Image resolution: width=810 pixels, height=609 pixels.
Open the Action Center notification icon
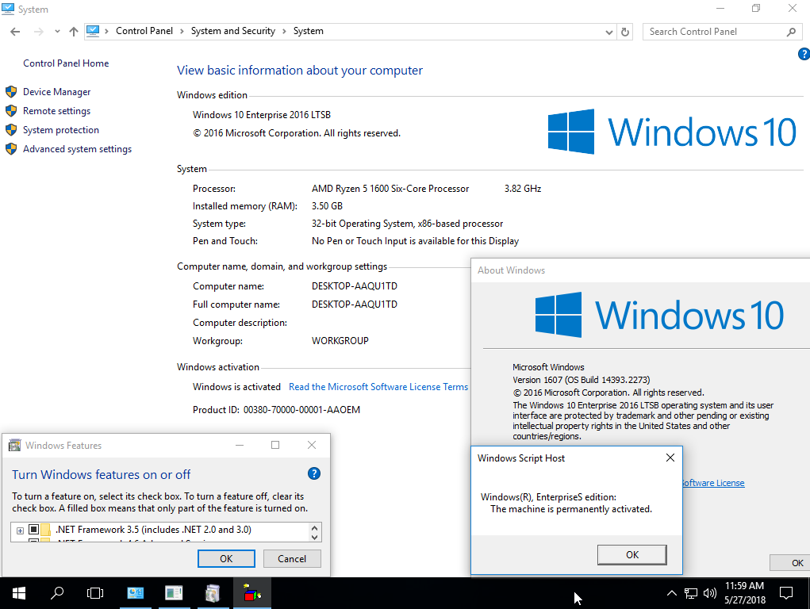tap(786, 593)
